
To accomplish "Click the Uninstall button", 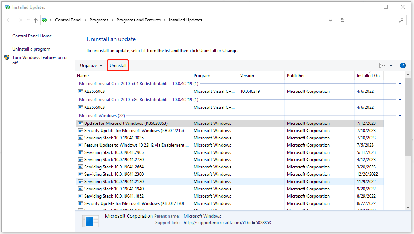I will (117, 65).
